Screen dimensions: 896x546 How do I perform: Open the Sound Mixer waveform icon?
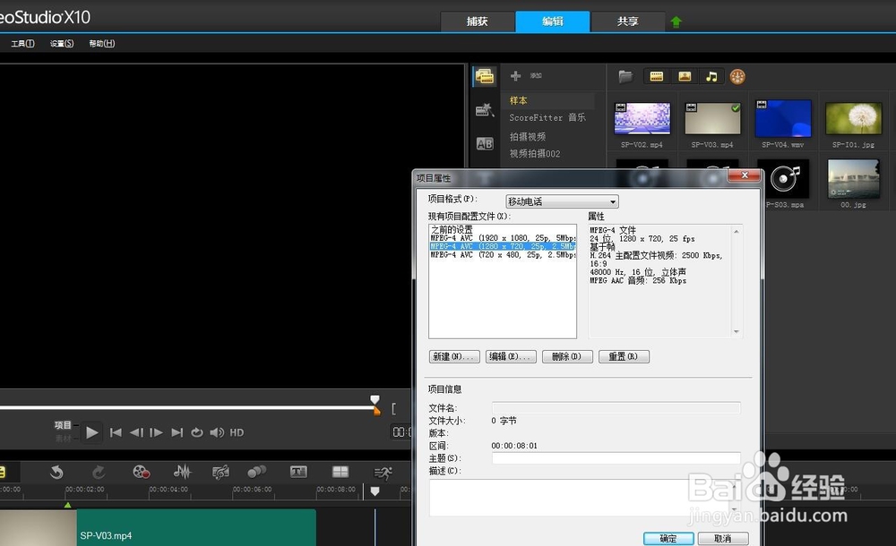pos(182,472)
